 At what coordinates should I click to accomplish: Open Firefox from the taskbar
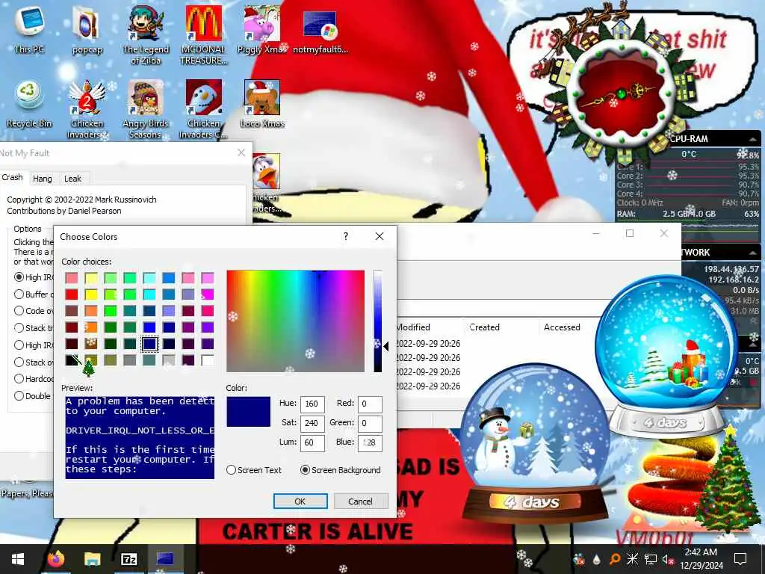(x=56, y=559)
